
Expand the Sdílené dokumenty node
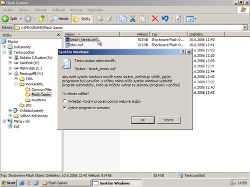10,116
